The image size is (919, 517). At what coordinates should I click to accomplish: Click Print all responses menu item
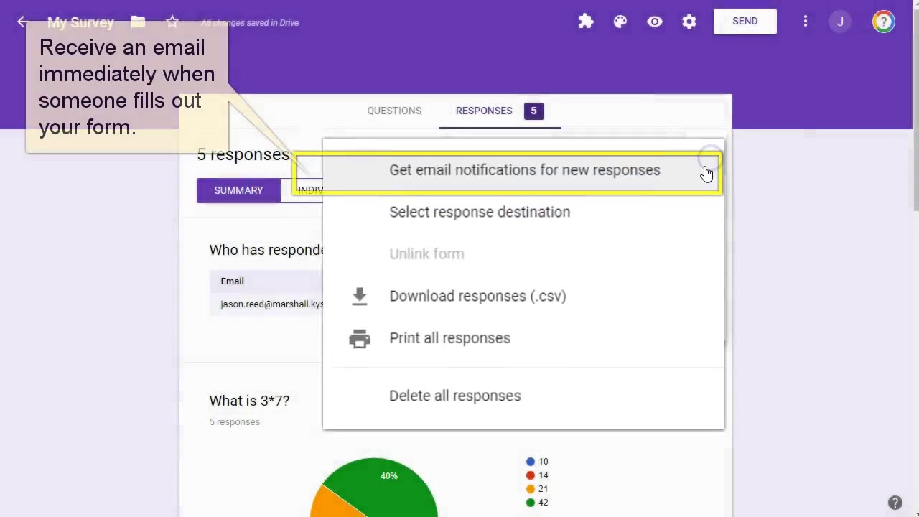point(523,338)
